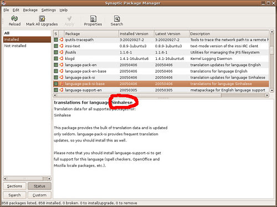Click description 'Kernel Logging Daemon'

[x=211, y=58]
